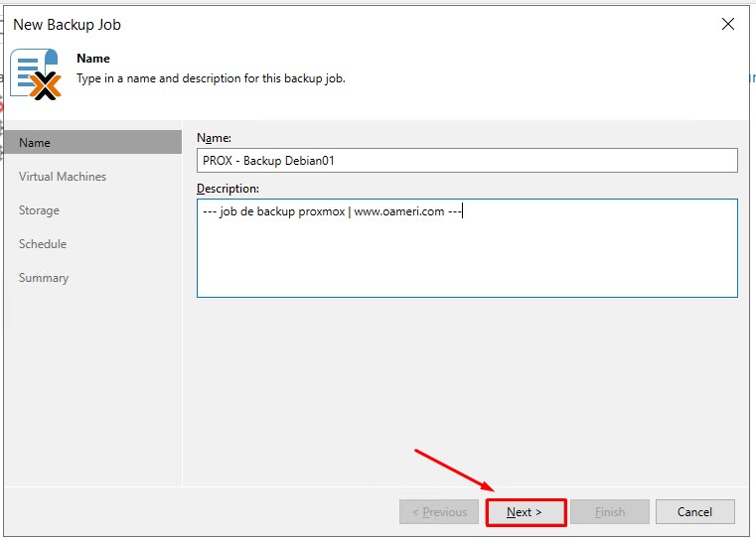Jump to the Summary step
Image resolution: width=756 pixels, height=542 pixels.
point(44,278)
